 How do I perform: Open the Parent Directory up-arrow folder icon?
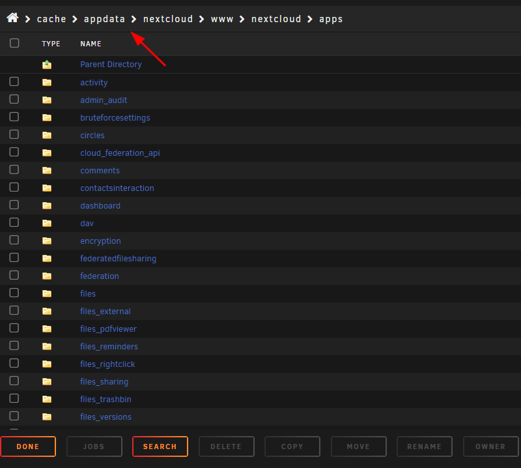pyautogui.click(x=47, y=65)
